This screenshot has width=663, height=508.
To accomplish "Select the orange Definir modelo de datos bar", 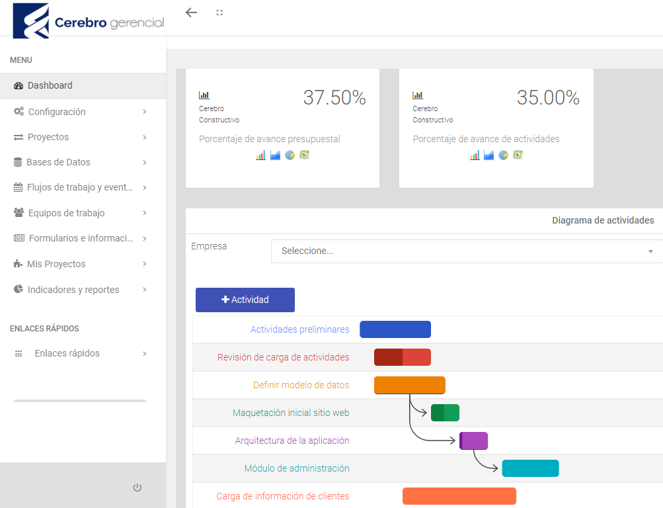I will point(409,385).
